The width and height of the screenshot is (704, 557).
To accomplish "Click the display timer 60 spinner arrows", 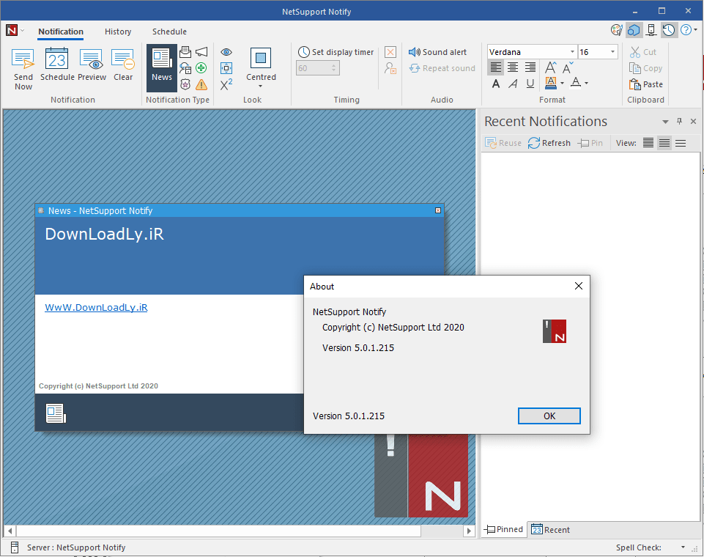I will point(333,68).
